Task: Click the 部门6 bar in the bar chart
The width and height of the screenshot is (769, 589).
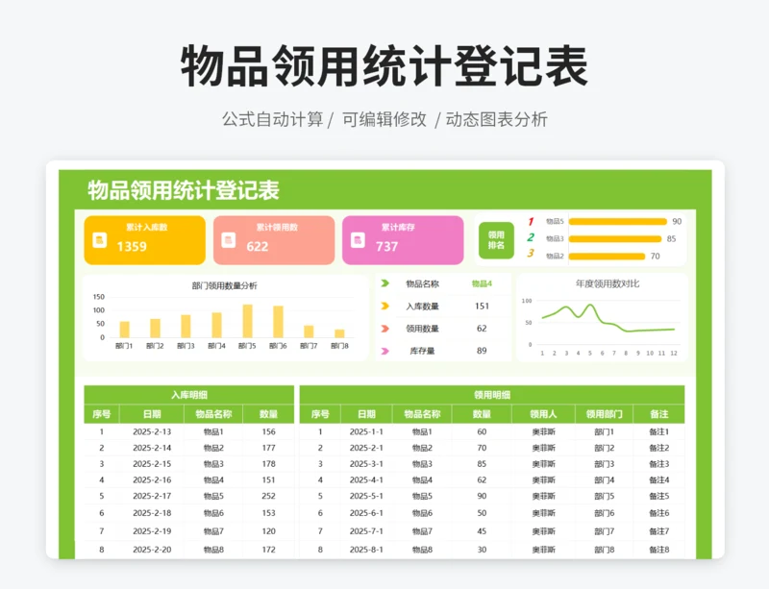Action: (278, 322)
